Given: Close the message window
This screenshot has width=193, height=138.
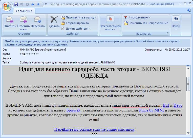Looking at the screenshot, I should pos(190,4).
